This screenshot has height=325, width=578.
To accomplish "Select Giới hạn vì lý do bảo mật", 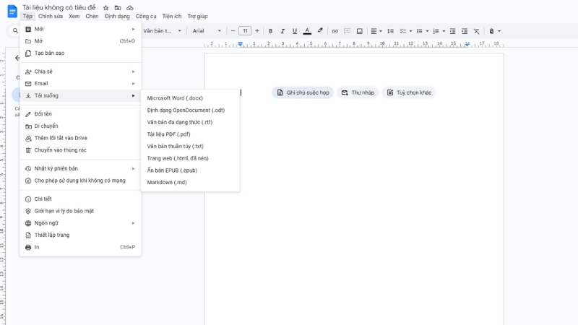I will pos(80,211).
